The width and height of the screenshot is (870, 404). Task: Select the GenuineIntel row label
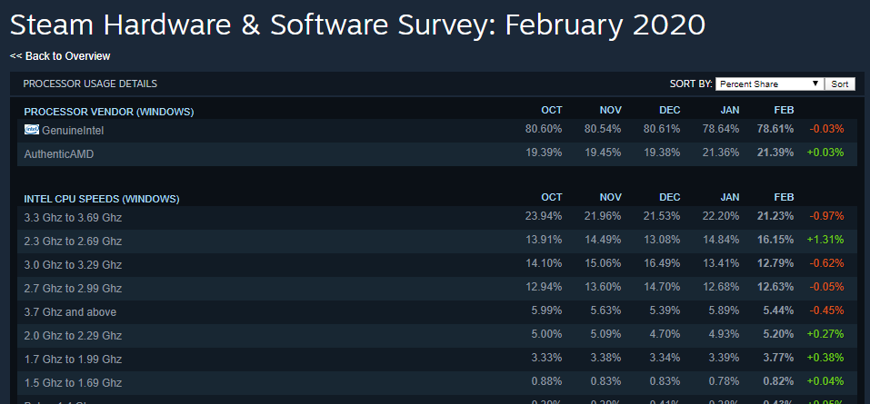pyautogui.click(x=73, y=131)
